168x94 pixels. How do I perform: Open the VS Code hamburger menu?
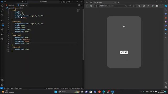5,2
